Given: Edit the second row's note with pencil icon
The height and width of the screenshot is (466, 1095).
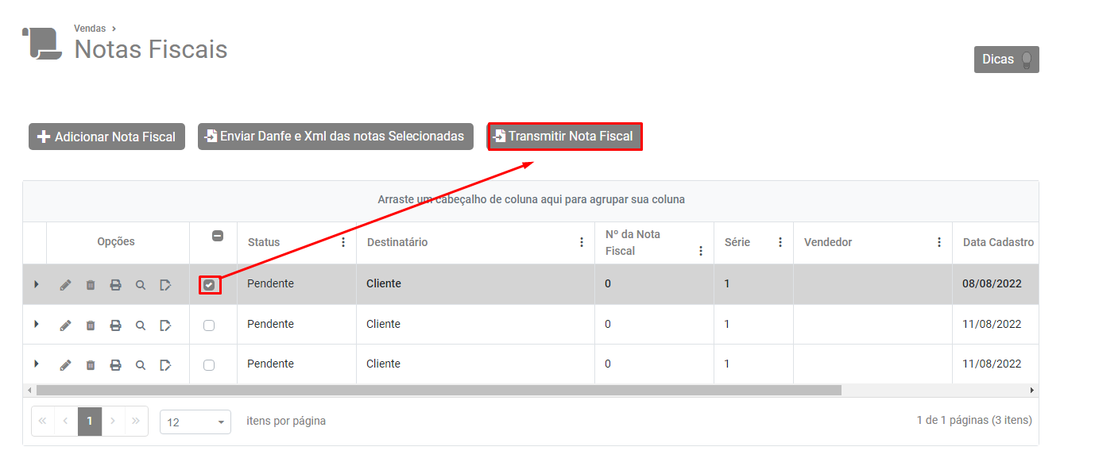Looking at the screenshot, I should coord(65,325).
